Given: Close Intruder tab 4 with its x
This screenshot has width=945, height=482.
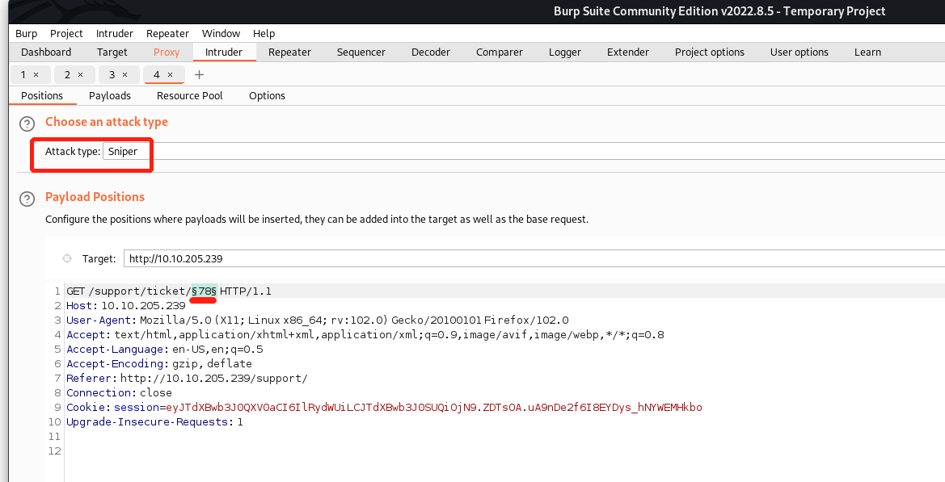Looking at the screenshot, I should 170,74.
